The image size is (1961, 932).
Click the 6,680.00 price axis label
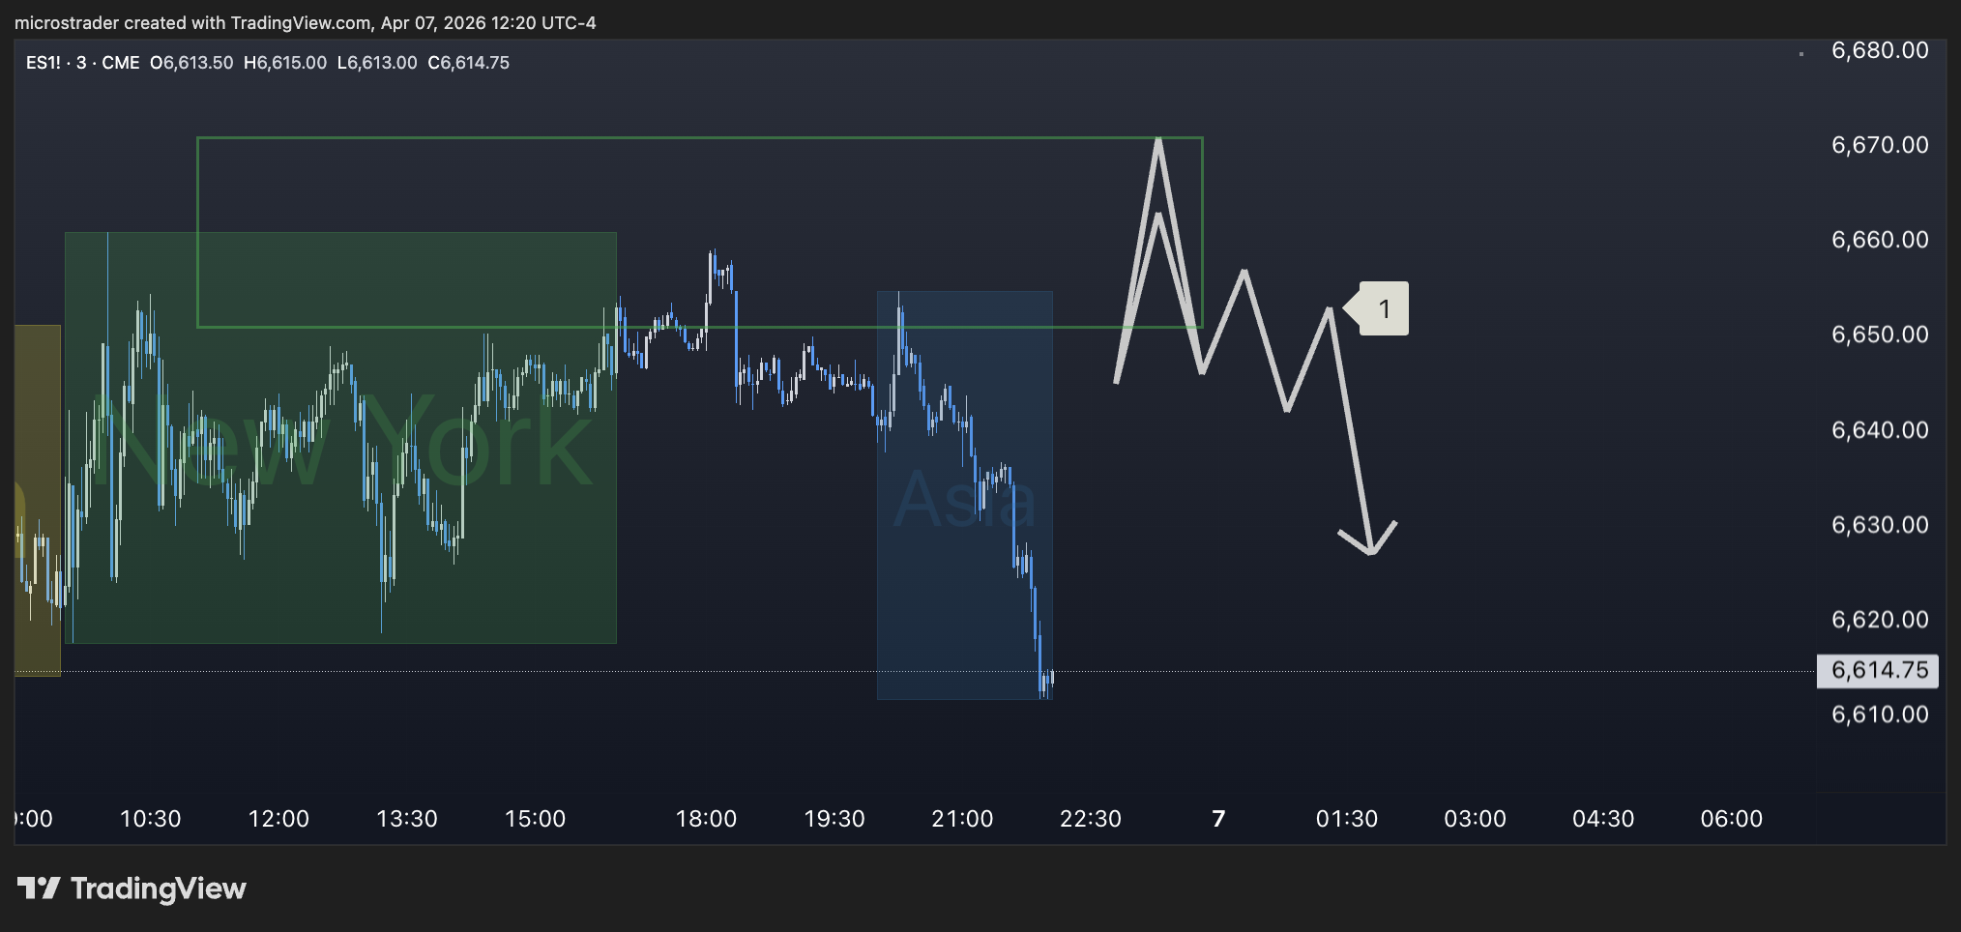tap(1880, 50)
